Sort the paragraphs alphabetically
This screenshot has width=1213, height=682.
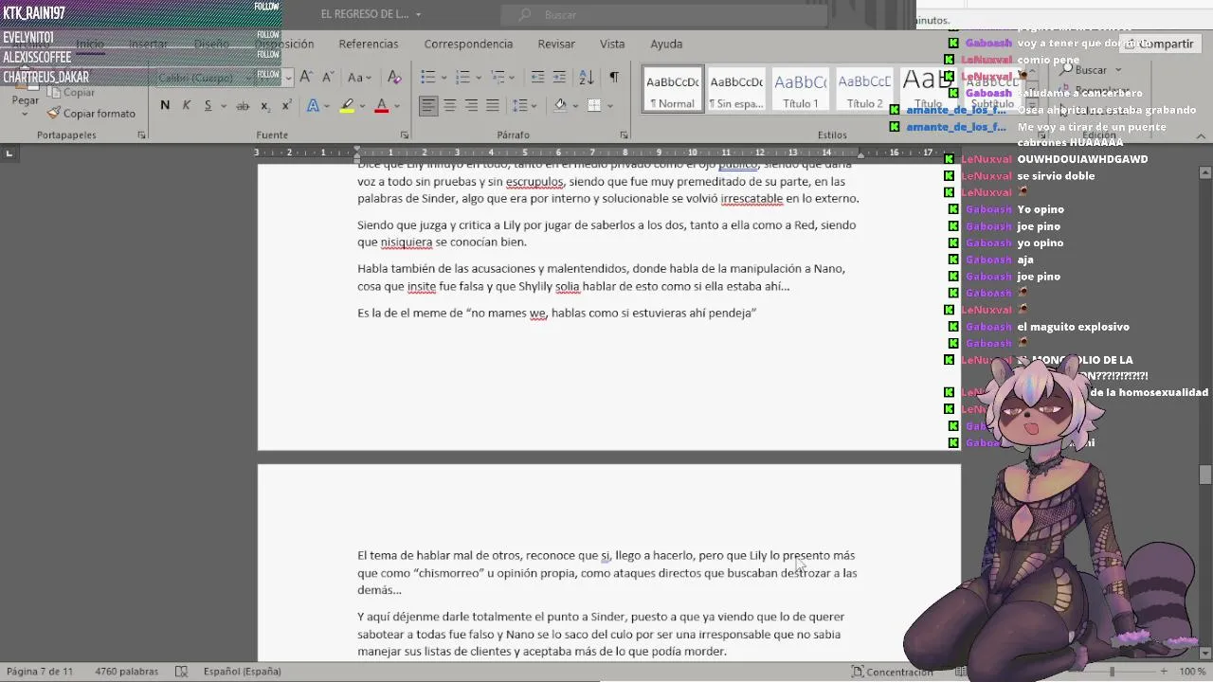point(587,78)
